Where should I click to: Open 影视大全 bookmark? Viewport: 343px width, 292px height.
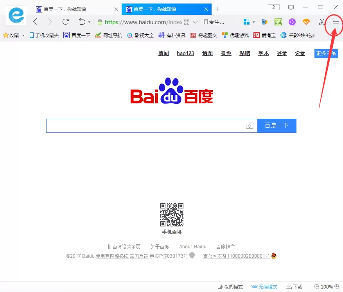coord(140,35)
